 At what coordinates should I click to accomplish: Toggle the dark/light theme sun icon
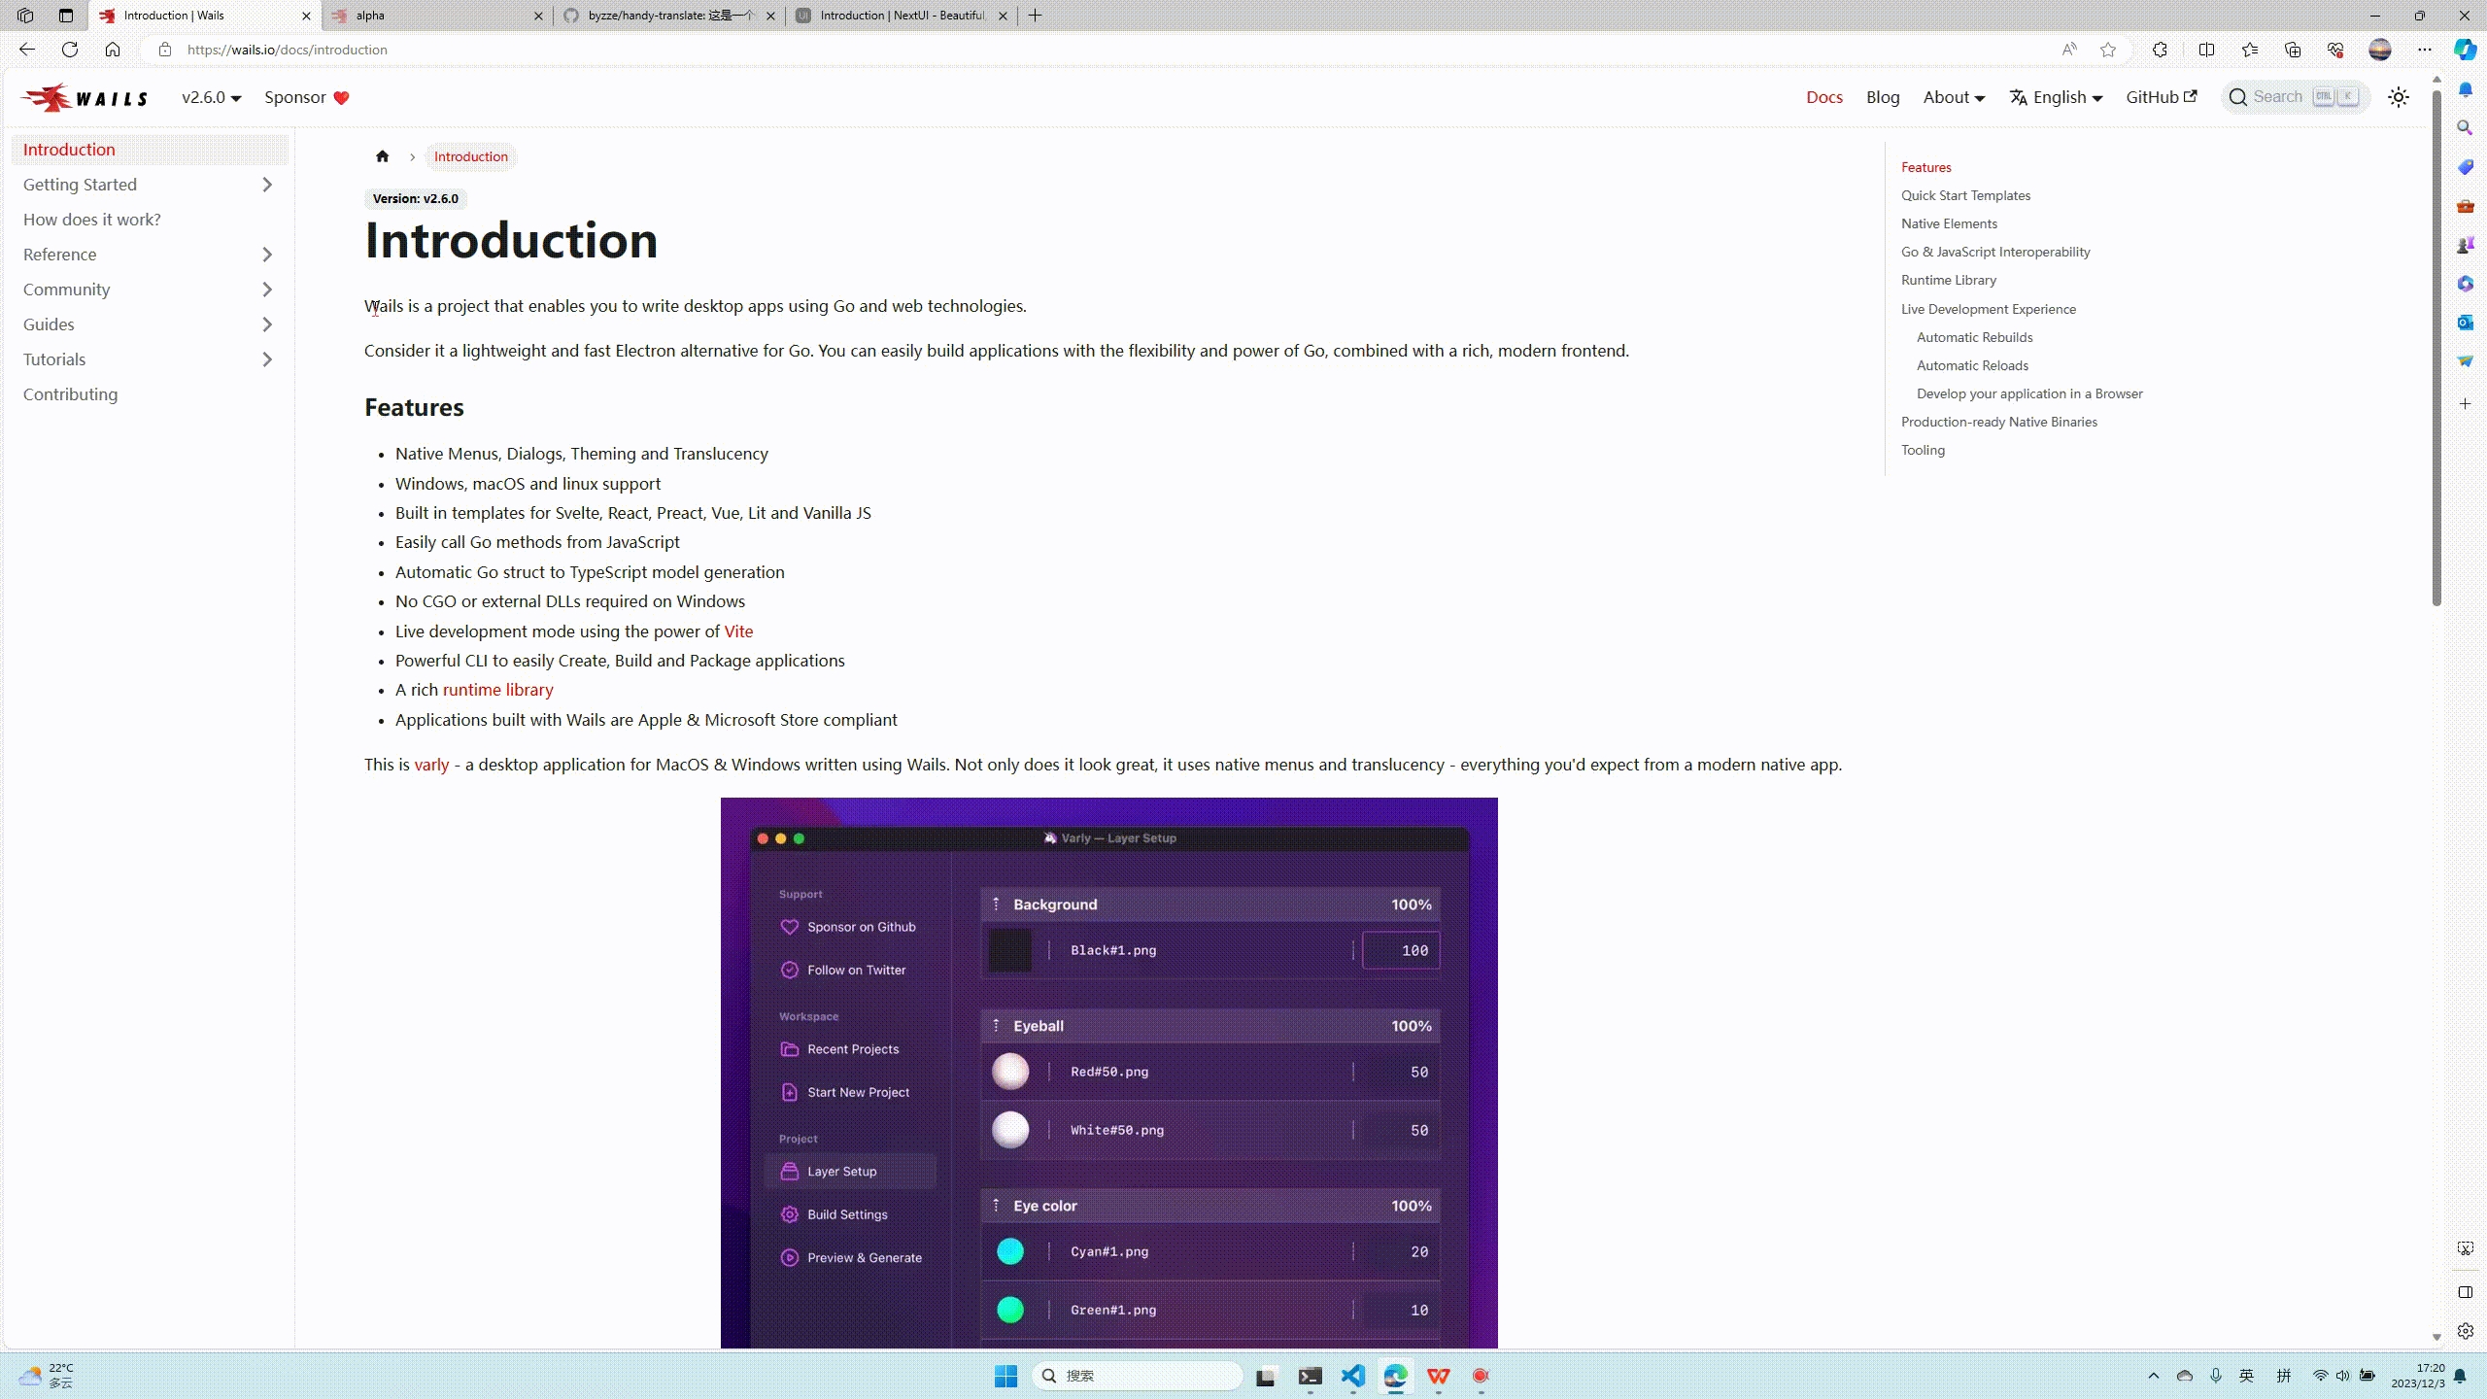(2399, 97)
